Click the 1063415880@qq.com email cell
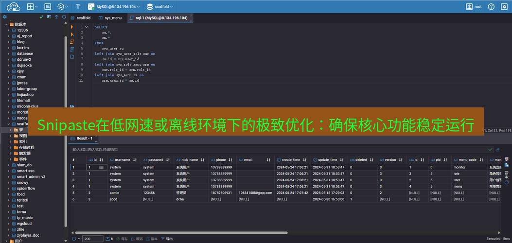 [255, 193]
